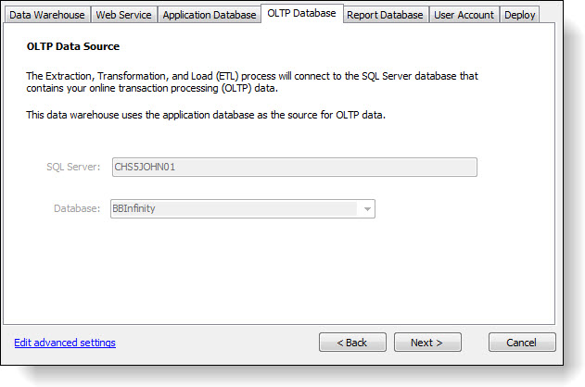Open the User Account tab

464,15
